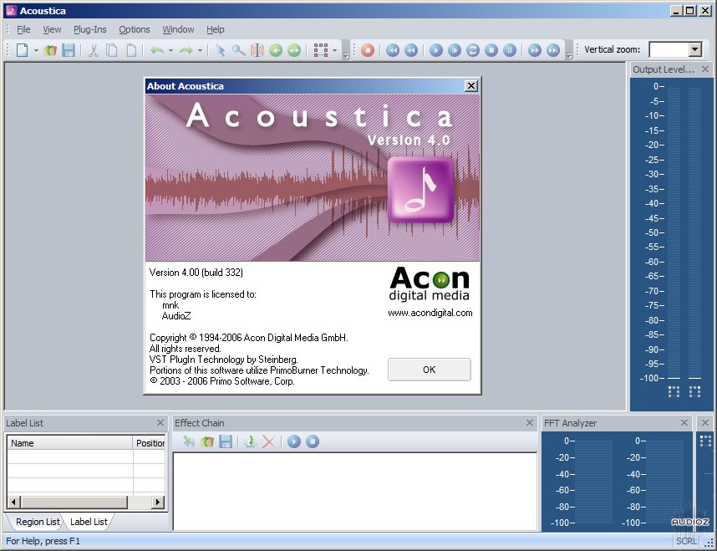
Task: Save with the main toolbar floppy disk icon
Action: [x=69, y=50]
